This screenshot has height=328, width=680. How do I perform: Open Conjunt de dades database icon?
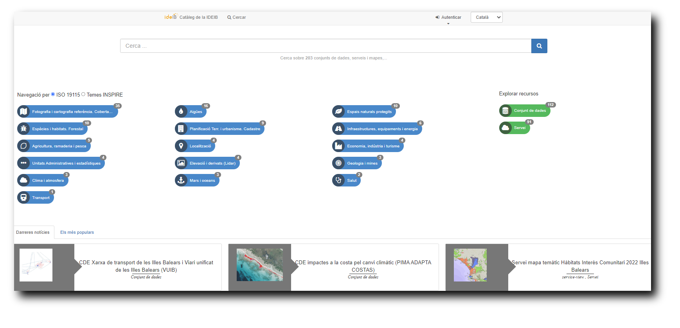[506, 111]
